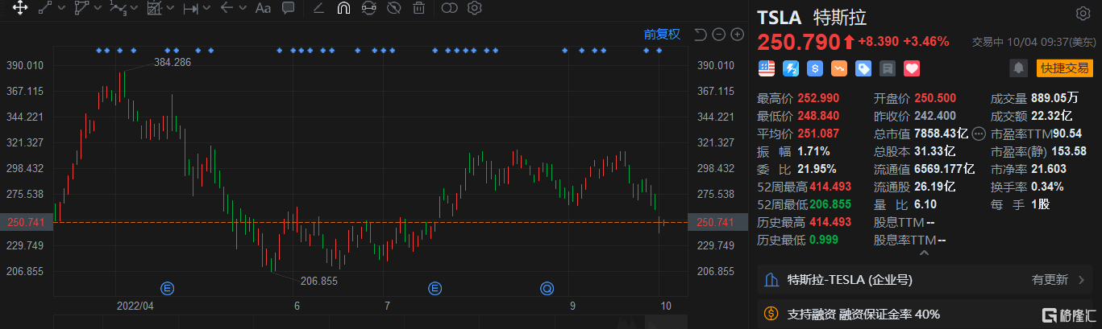The height and width of the screenshot is (329, 1102).
Task: Click the 交易中 10/04 09:37 status text
Action: 1034,42
